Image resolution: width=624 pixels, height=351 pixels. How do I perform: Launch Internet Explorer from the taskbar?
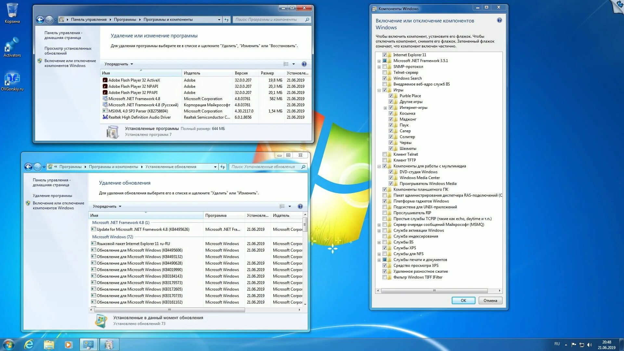[29, 344]
